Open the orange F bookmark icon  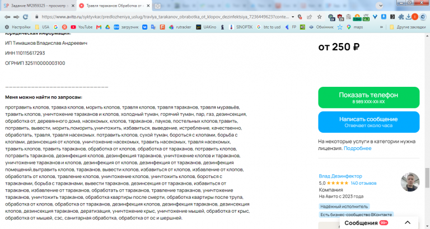(x=162, y=27)
